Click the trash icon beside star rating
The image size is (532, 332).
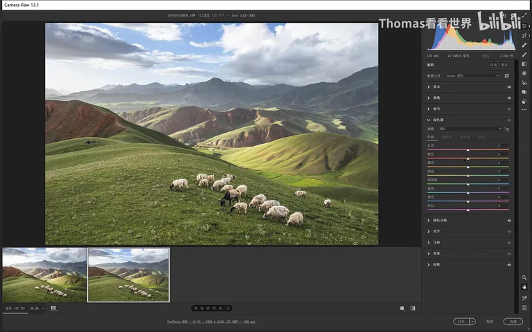point(229,308)
